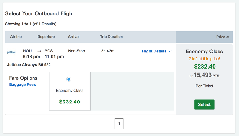
Task: Select the Economy Class fare radio button
Action: tap(69, 79)
